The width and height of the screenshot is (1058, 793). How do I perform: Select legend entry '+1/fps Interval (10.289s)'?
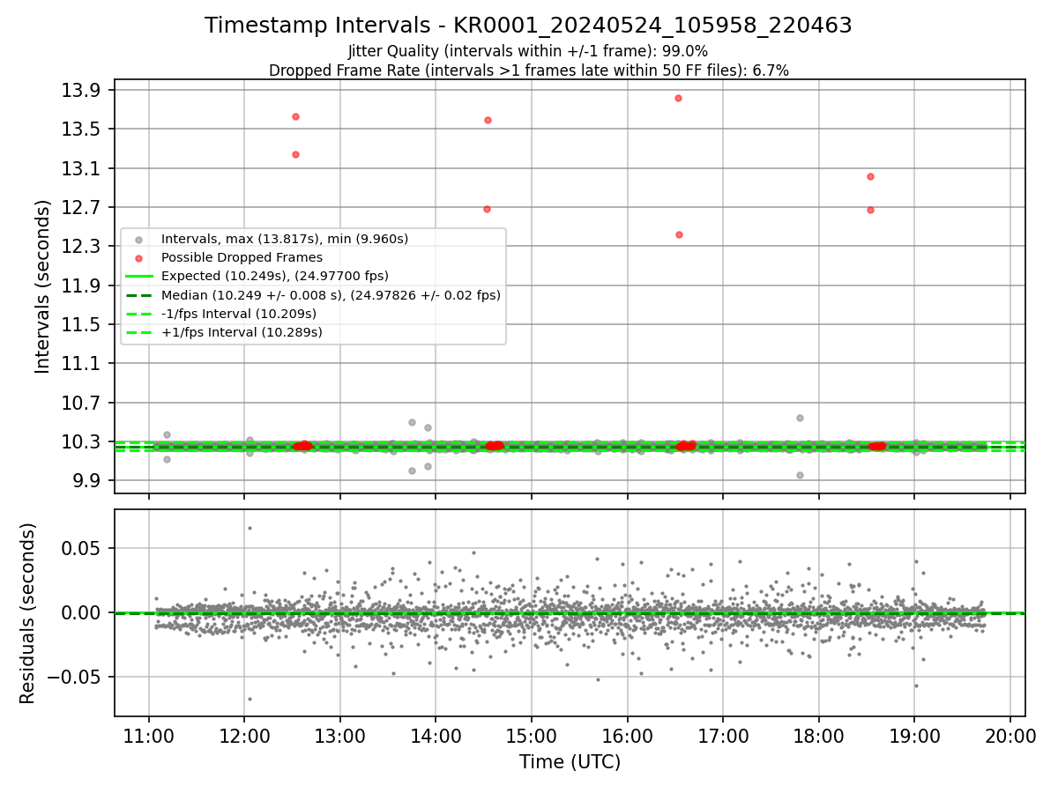[x=242, y=332]
